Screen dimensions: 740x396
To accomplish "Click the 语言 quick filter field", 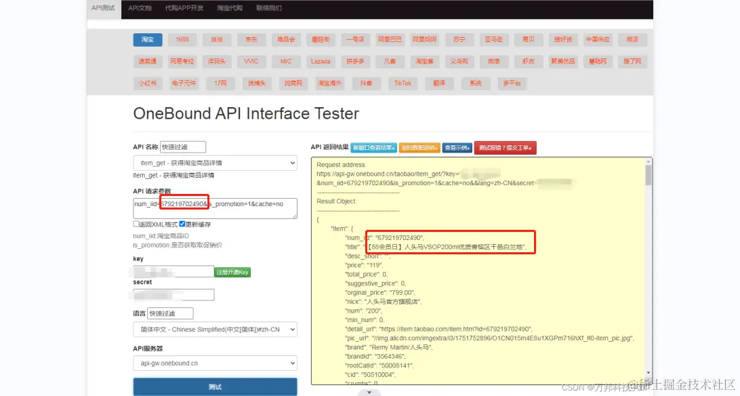I will click(x=170, y=313).
